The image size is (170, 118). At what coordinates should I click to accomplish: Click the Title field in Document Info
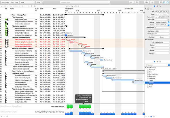point(162,42)
